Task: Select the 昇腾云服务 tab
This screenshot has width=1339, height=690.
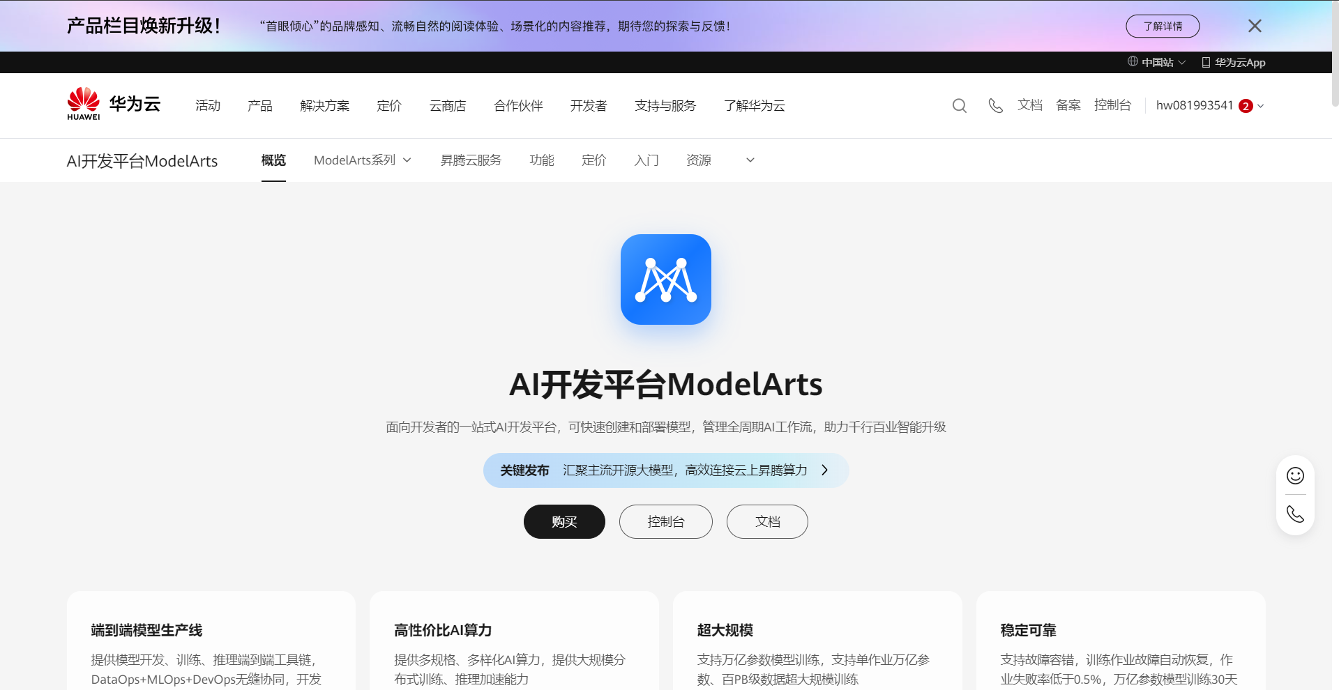Action: (x=471, y=160)
